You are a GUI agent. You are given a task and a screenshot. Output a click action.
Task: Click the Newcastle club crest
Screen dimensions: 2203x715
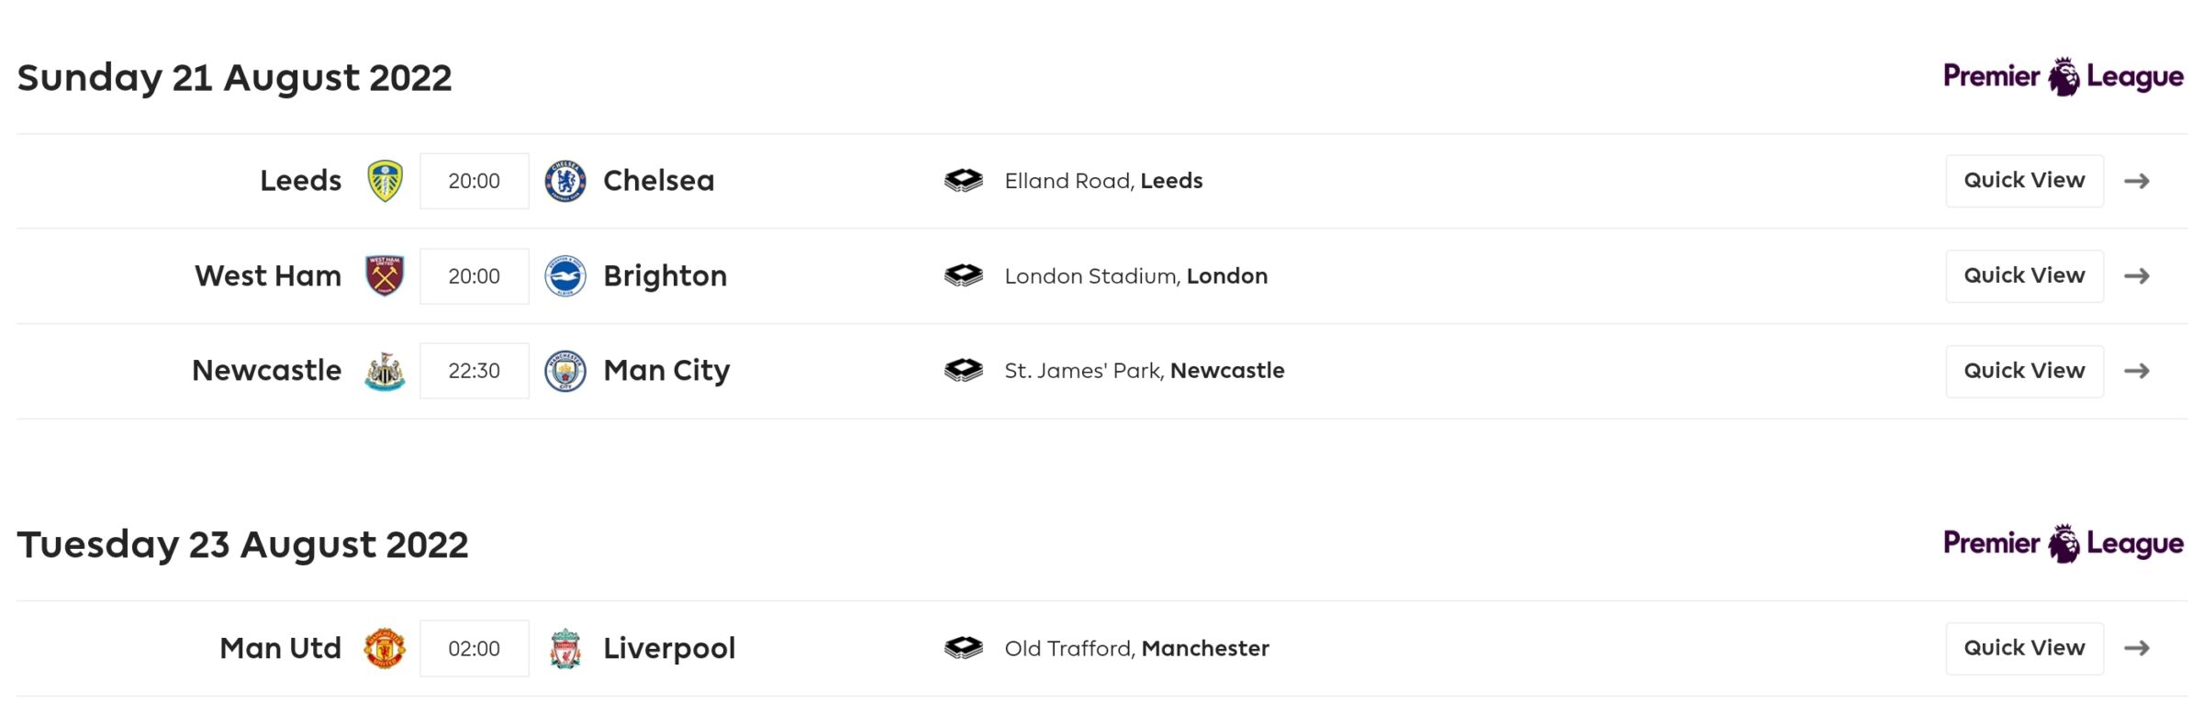tap(385, 371)
